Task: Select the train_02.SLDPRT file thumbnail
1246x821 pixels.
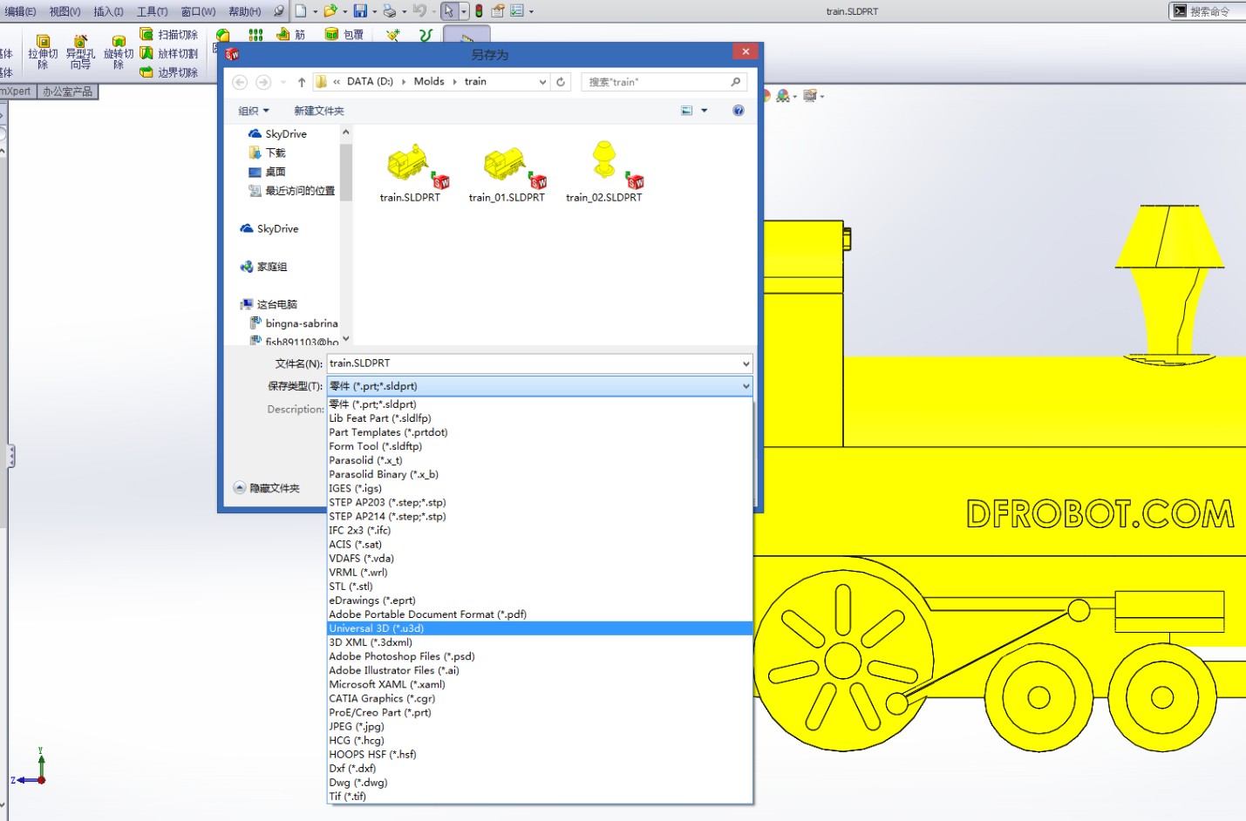Action: coord(604,173)
